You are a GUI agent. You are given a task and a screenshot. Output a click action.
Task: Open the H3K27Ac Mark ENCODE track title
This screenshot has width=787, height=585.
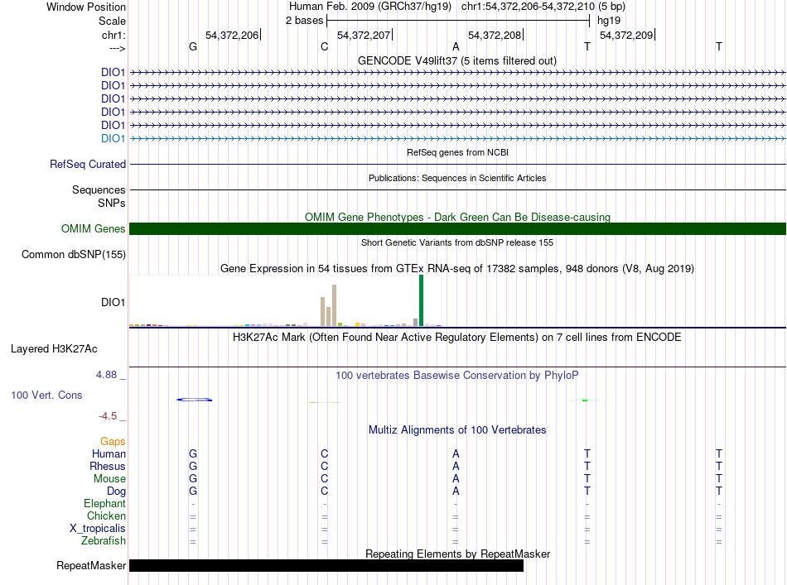(456, 338)
